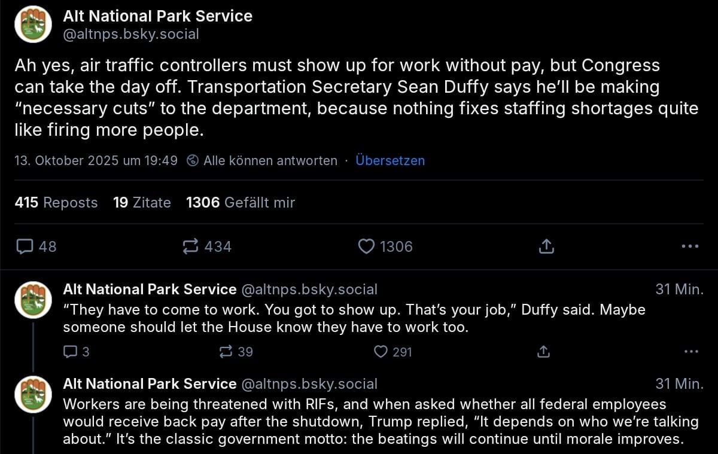Share the main post via share icon
This screenshot has width=718, height=454.
coord(546,246)
